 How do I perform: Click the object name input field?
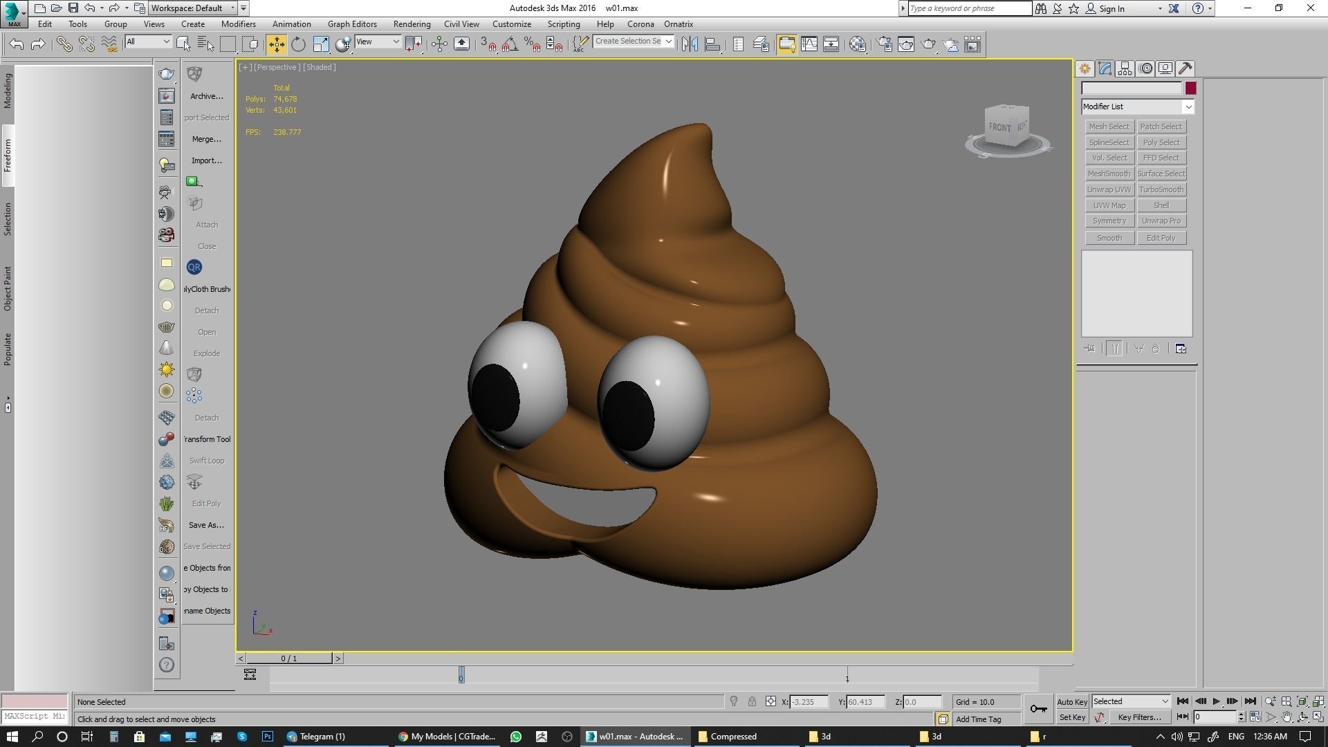[1132, 88]
